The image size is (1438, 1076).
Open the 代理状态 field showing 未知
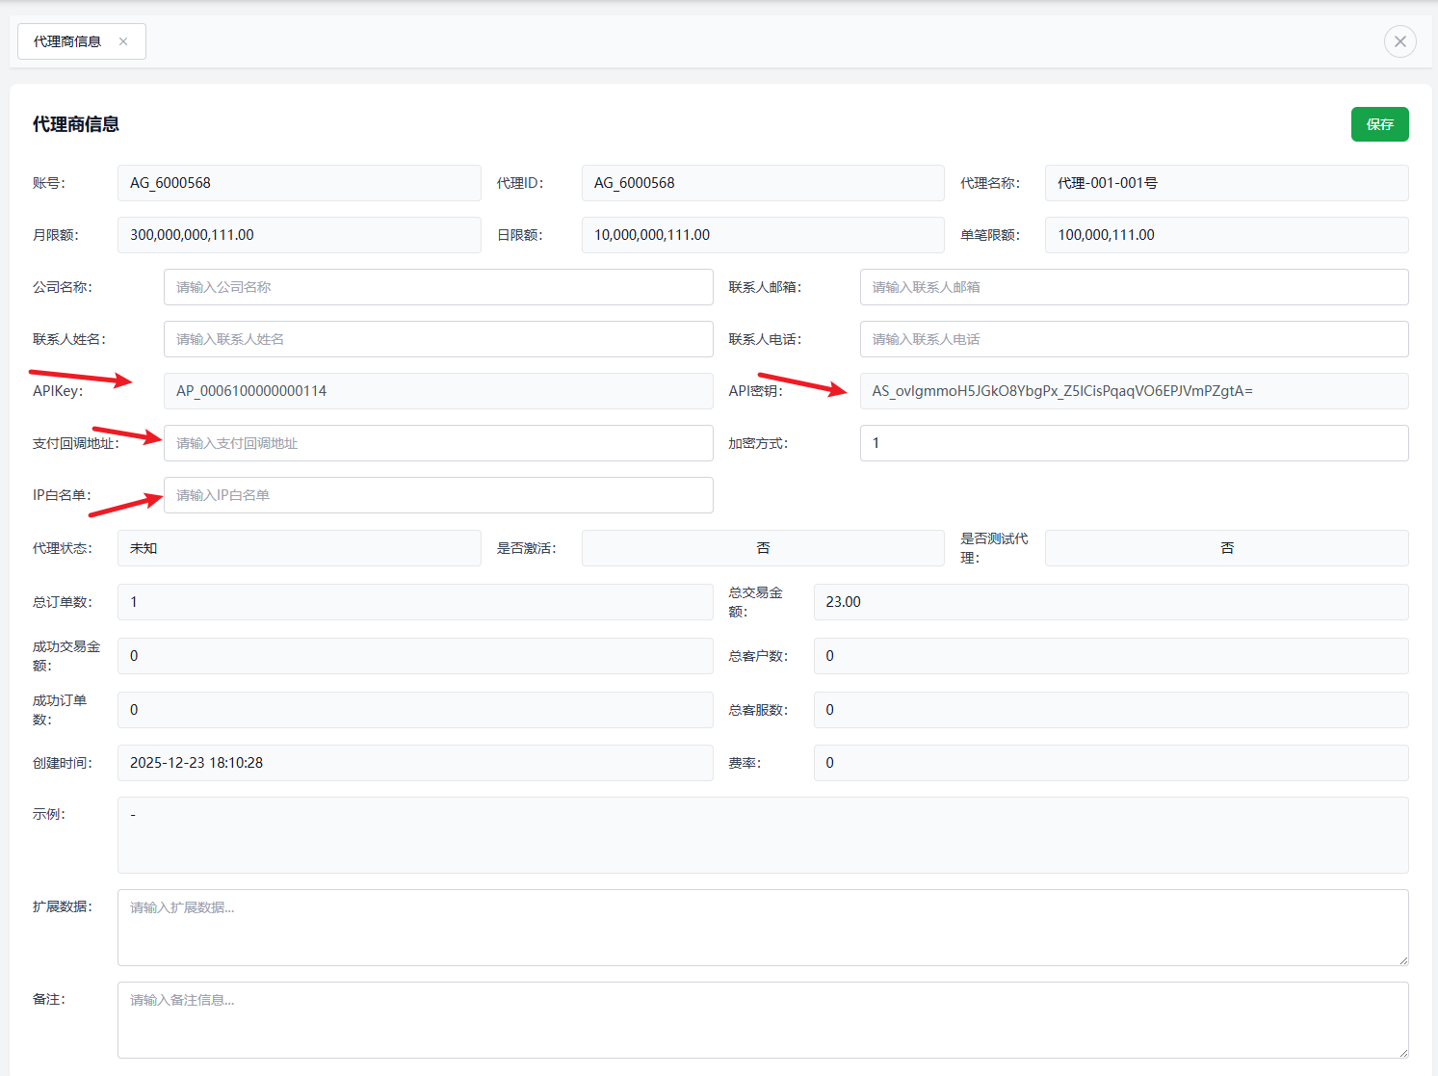coord(299,548)
